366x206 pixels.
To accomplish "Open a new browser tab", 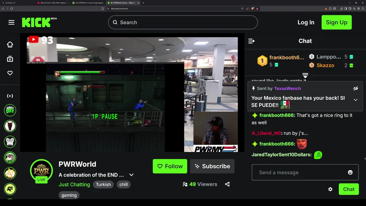I will [144, 3].
